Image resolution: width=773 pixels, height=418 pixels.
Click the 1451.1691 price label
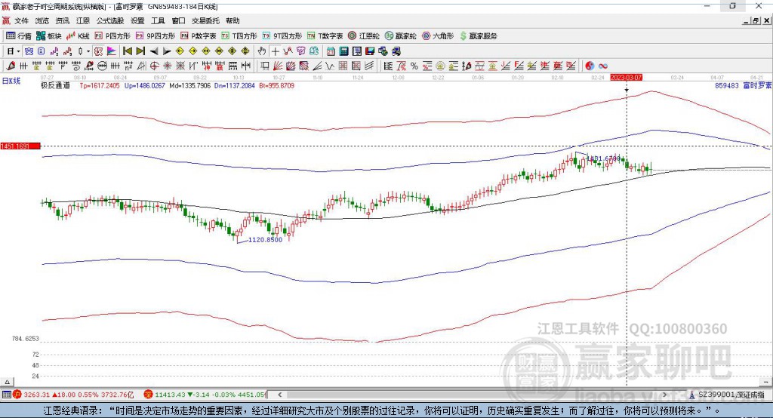pos(20,146)
